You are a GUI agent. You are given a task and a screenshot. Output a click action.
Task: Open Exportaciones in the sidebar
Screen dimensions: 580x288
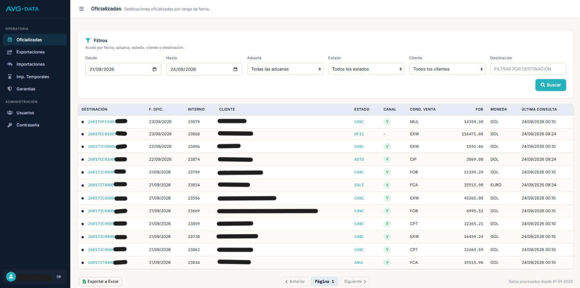[35, 52]
